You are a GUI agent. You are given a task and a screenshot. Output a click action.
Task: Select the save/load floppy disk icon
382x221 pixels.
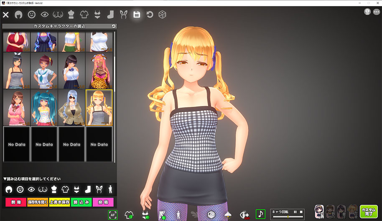click(136, 15)
